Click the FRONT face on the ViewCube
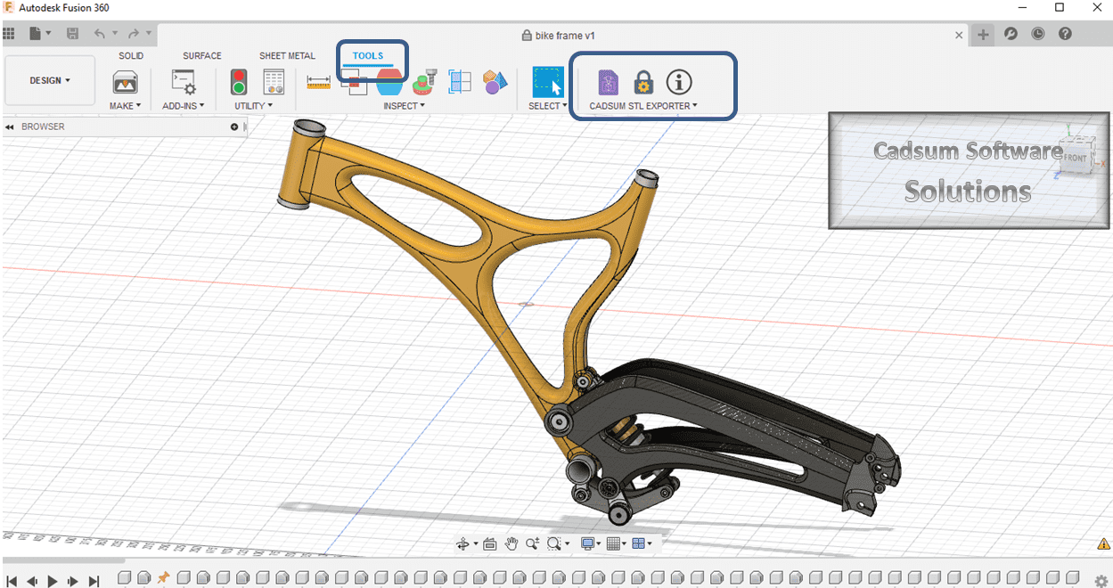Screen dimensions: 1113x588 tap(1074, 158)
